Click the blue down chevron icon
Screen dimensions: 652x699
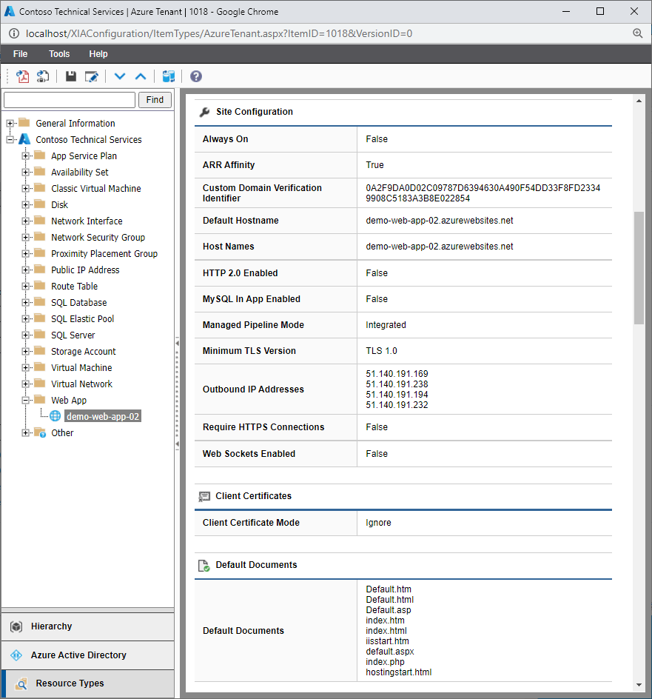pos(119,76)
